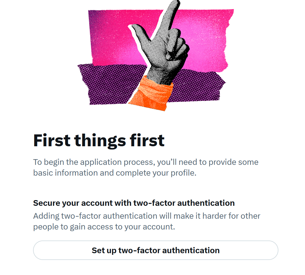Click the purple dotted strip right of the sleeve
The width and height of the screenshot is (305, 275).
[x=196, y=86]
